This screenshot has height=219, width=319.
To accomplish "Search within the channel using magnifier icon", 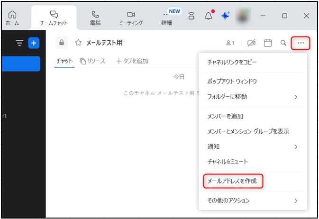I will (x=283, y=43).
